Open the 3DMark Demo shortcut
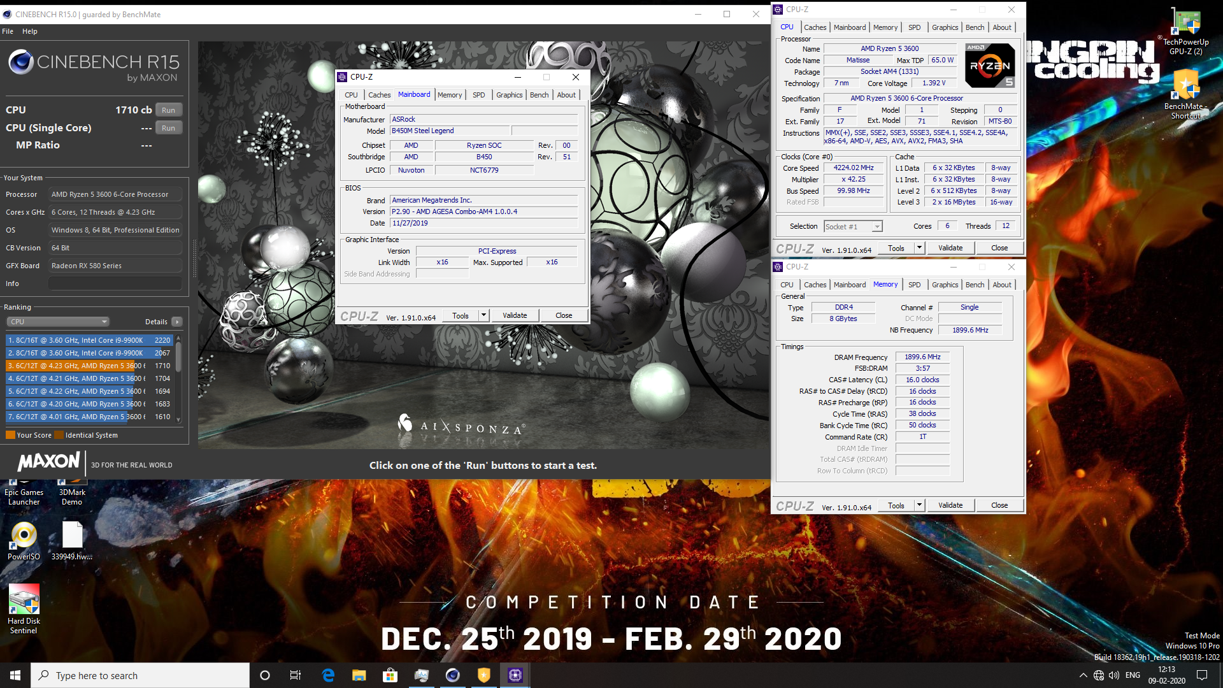The width and height of the screenshot is (1223, 688). 72,494
